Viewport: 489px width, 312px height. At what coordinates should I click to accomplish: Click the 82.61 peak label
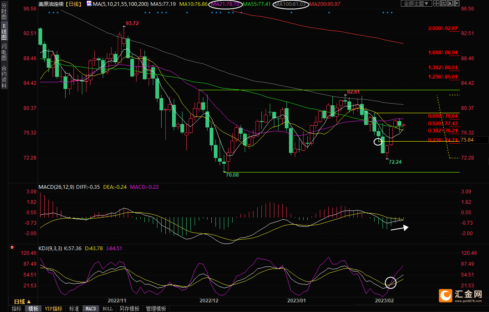click(353, 92)
